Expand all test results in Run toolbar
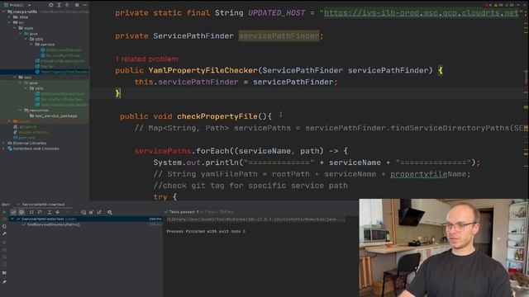Image resolution: width=529 pixels, height=297 pixels. 50,213
